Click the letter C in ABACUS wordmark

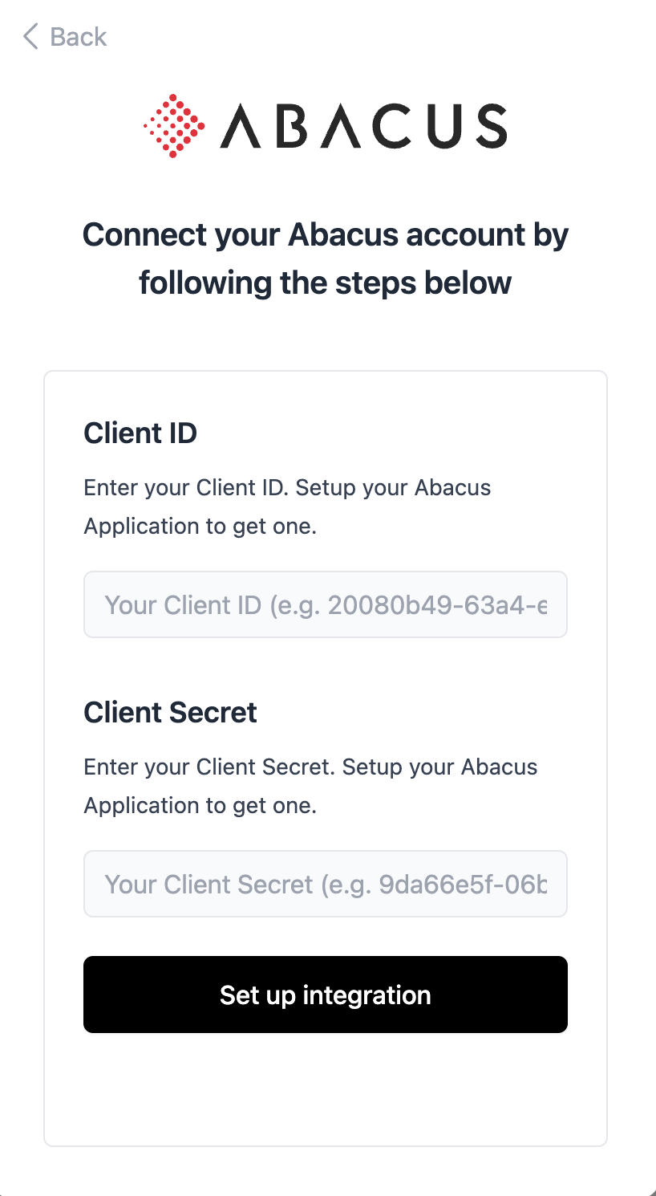coord(387,126)
